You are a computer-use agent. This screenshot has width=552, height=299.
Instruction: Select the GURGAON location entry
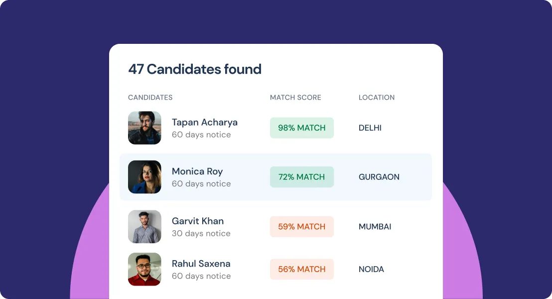(x=379, y=177)
